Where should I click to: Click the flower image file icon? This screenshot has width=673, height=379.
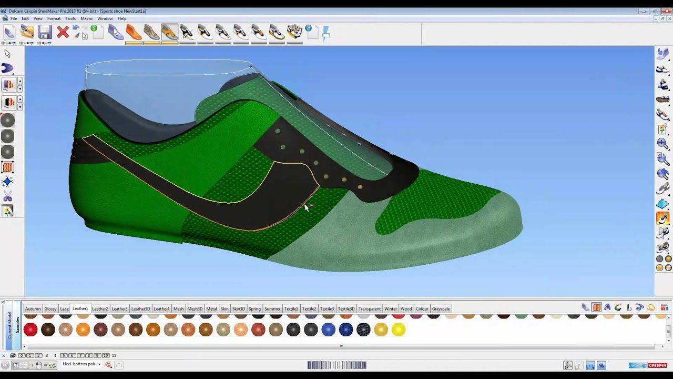[x=662, y=128]
